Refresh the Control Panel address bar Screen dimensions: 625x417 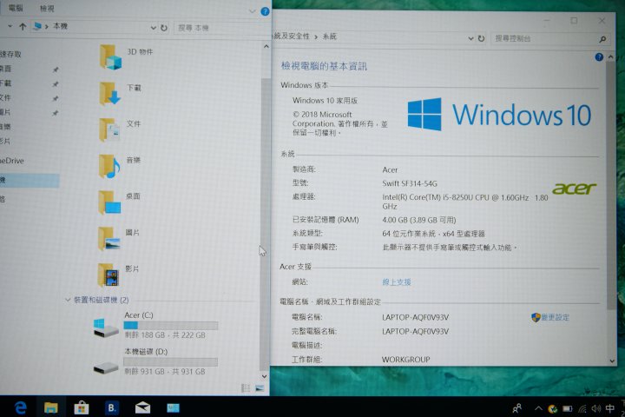tap(481, 38)
